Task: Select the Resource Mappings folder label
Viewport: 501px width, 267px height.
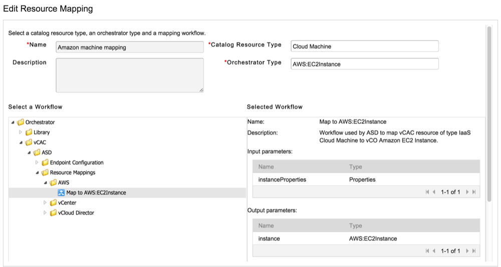Action: click(73, 172)
